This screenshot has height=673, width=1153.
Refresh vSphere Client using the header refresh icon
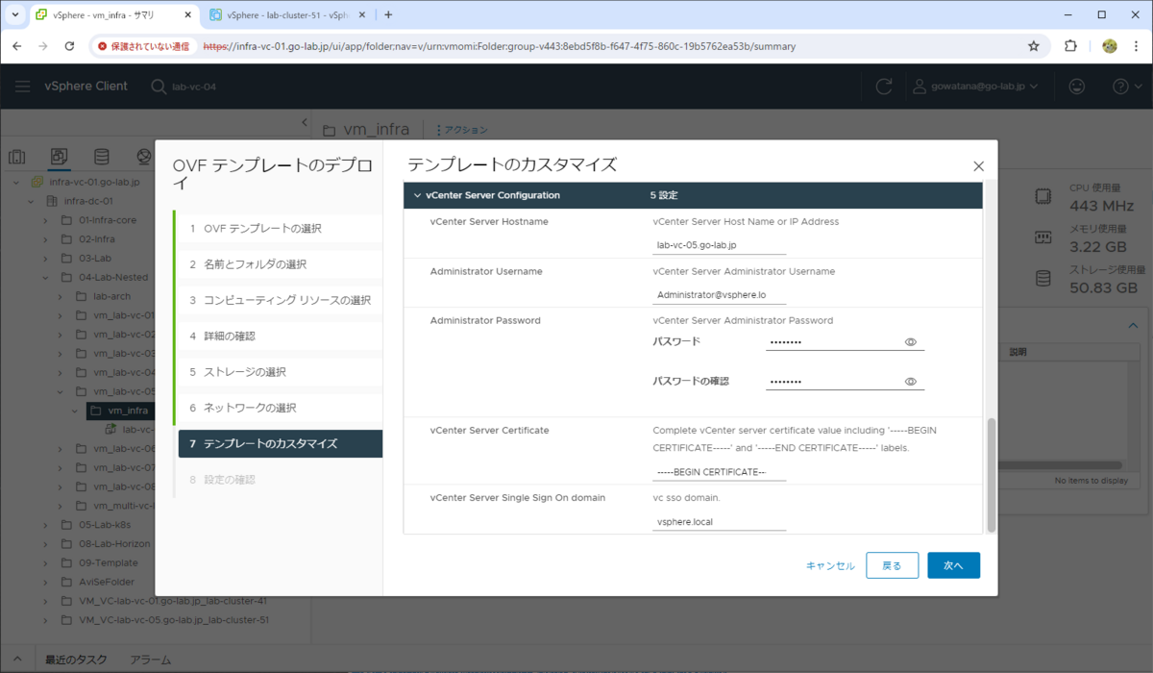(884, 87)
